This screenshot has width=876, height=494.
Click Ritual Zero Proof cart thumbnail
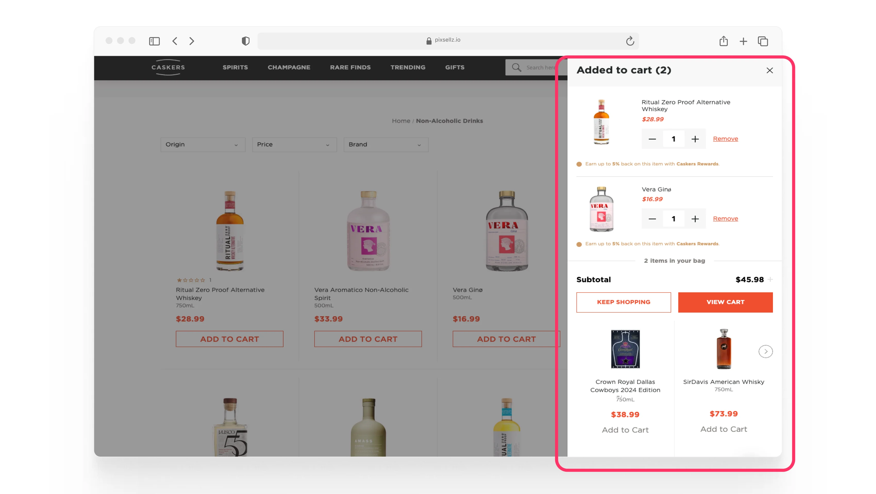click(601, 122)
